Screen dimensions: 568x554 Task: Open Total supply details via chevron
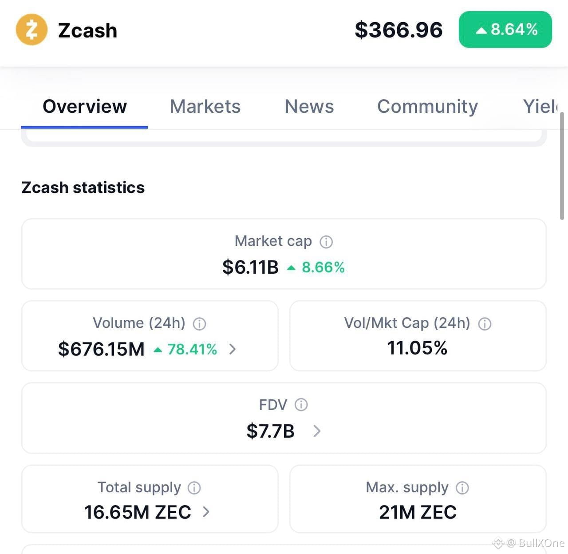pos(206,512)
